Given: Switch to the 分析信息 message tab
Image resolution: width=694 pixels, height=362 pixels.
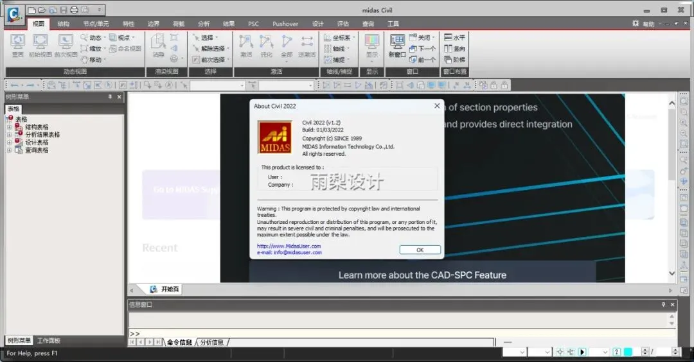Looking at the screenshot, I should click(212, 342).
